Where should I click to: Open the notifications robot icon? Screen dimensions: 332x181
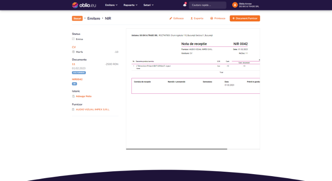click(185, 5)
